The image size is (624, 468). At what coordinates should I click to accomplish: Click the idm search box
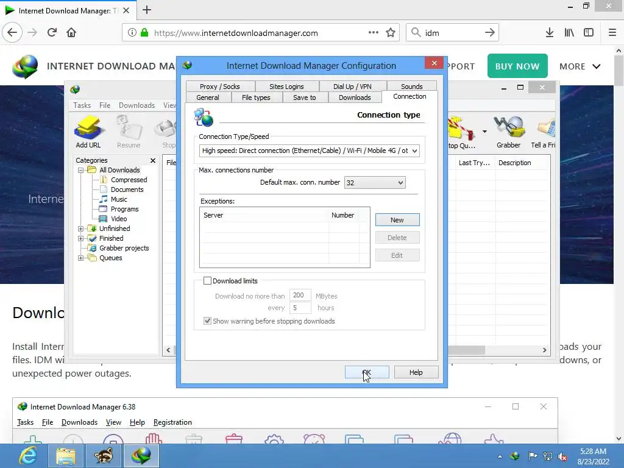(452, 33)
